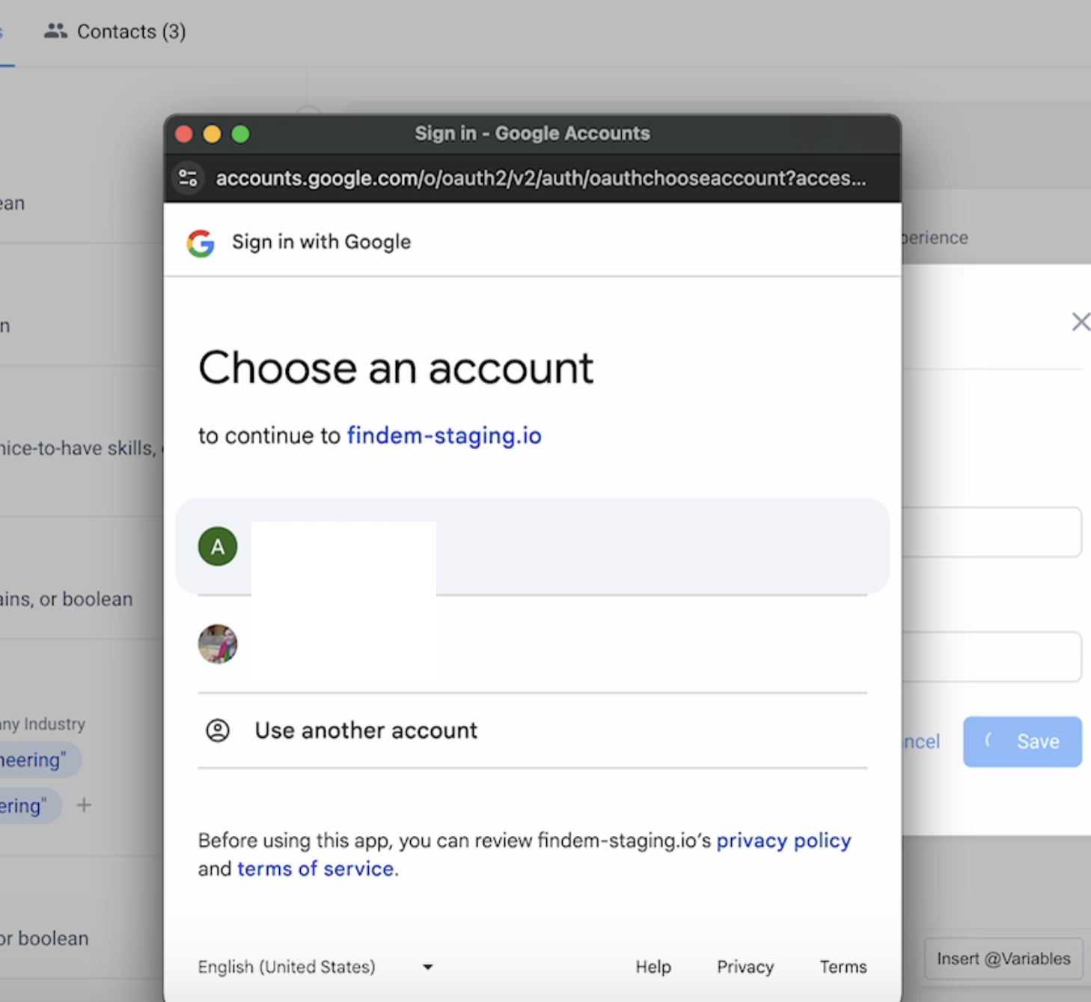Click the Google logo icon

click(x=201, y=243)
